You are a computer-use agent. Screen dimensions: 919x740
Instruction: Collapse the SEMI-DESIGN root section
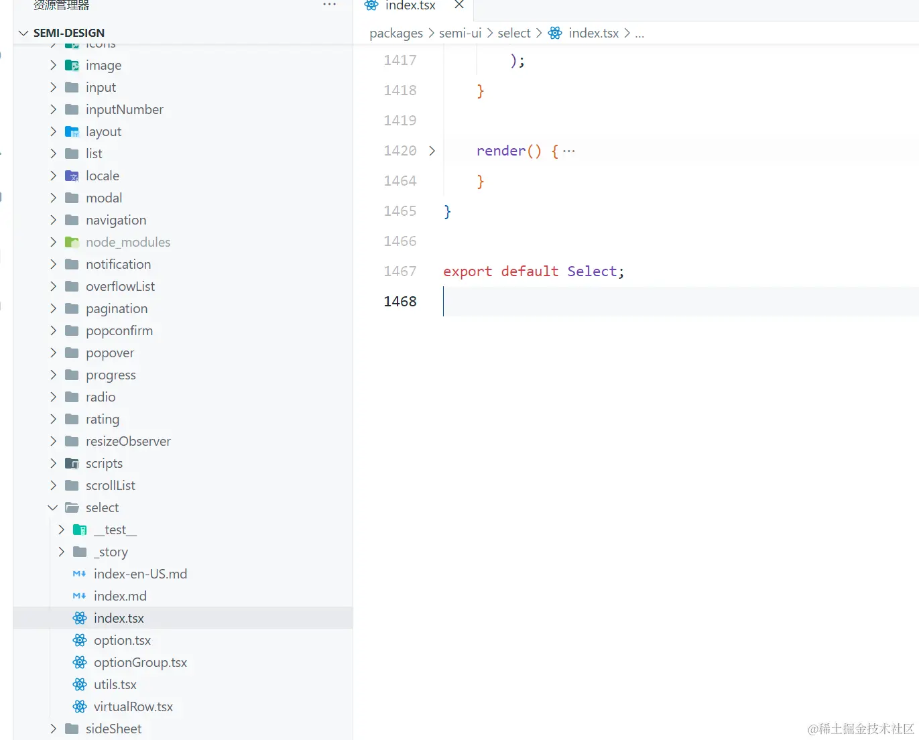[23, 33]
